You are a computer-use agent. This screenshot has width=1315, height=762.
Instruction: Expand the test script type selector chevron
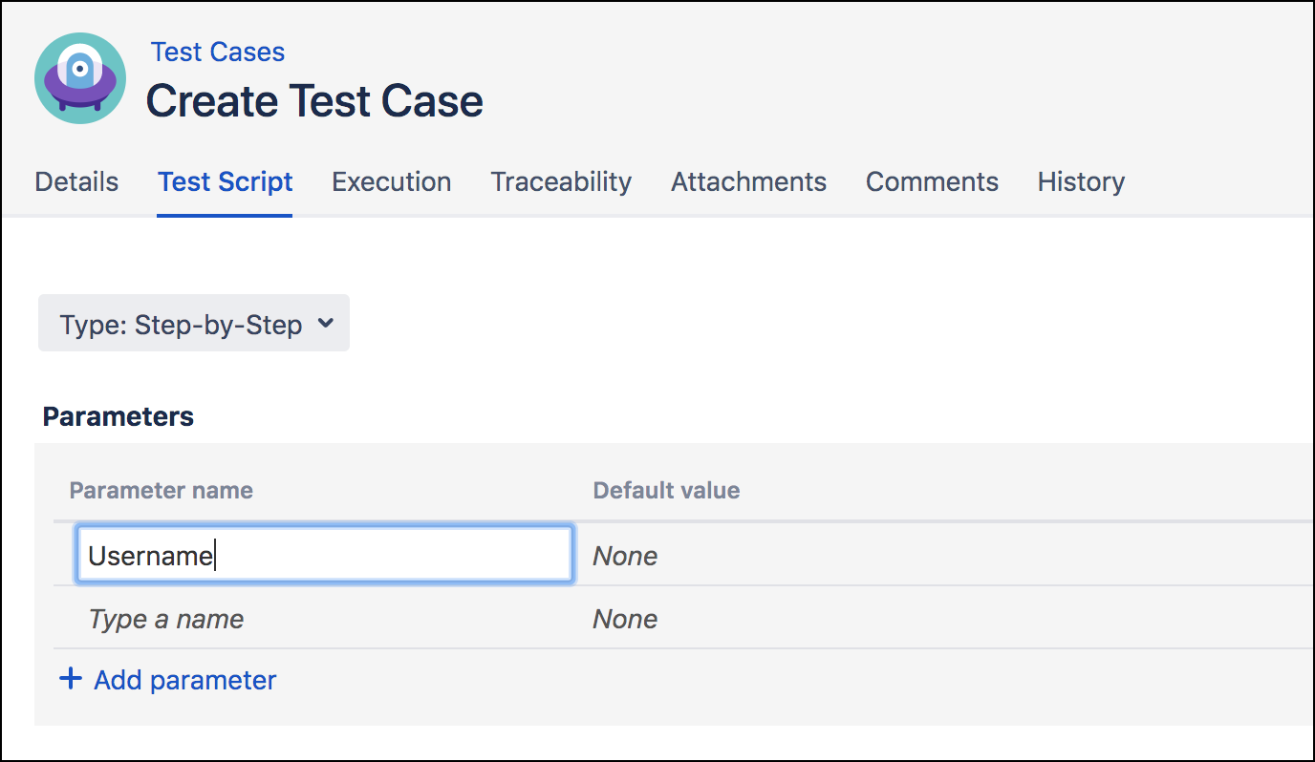pyautogui.click(x=327, y=323)
